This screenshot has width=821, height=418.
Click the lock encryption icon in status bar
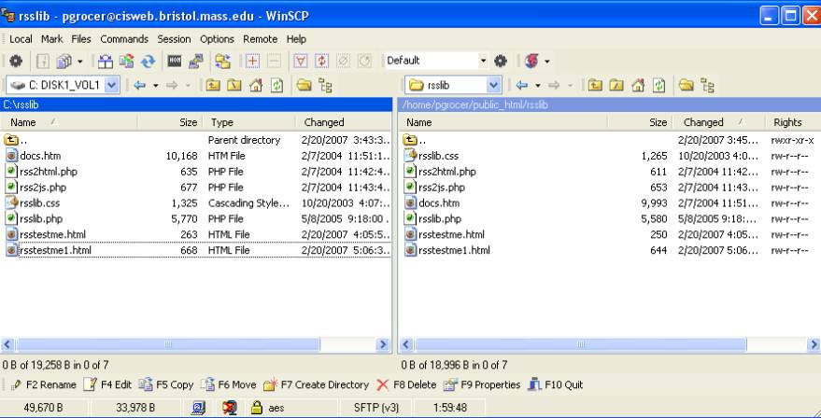click(x=256, y=408)
